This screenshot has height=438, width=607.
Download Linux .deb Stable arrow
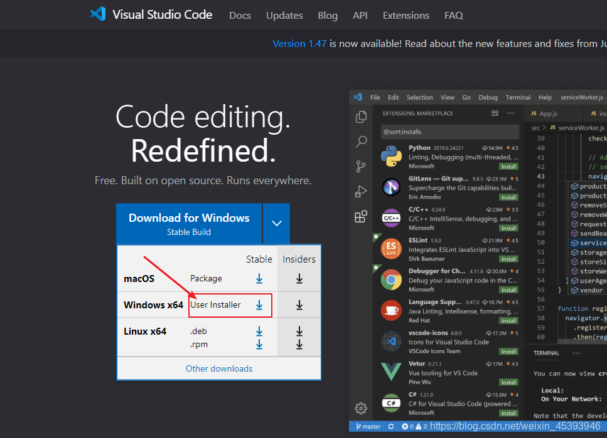(x=259, y=331)
